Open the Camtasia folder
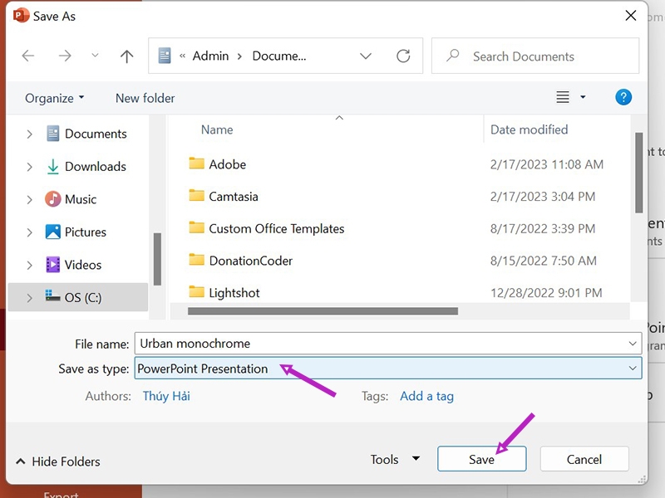 click(233, 196)
